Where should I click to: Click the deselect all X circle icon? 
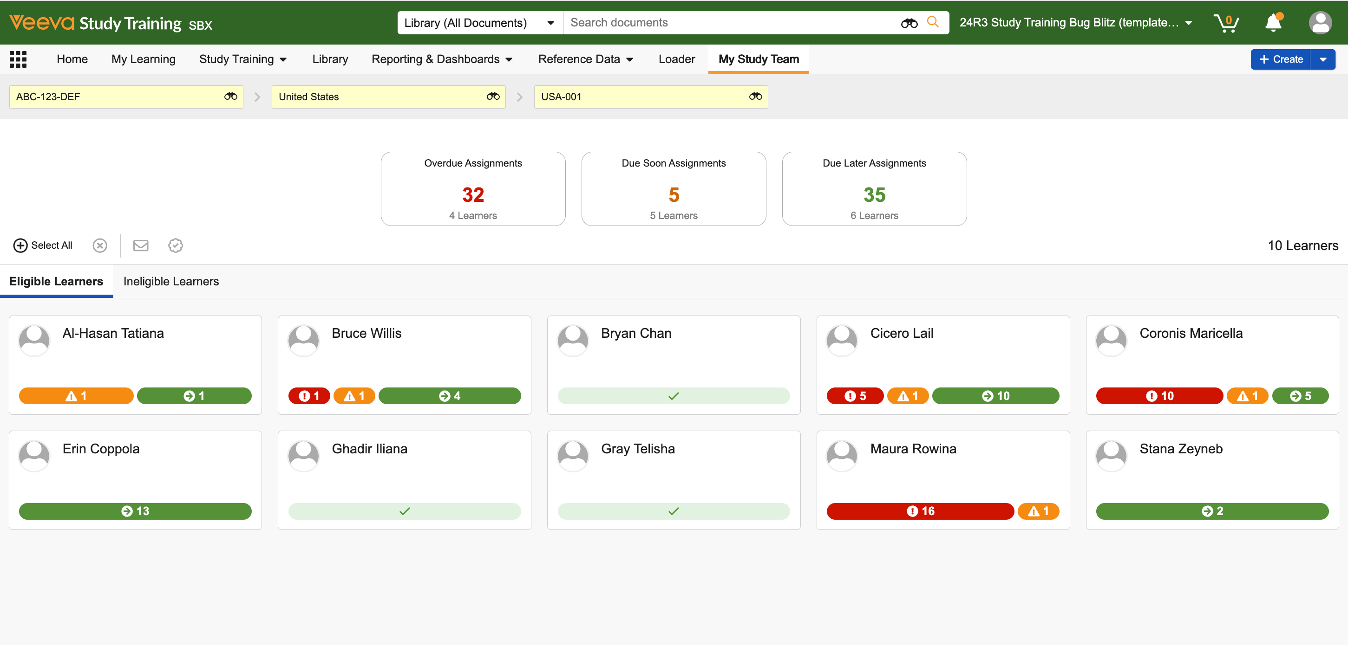point(100,245)
